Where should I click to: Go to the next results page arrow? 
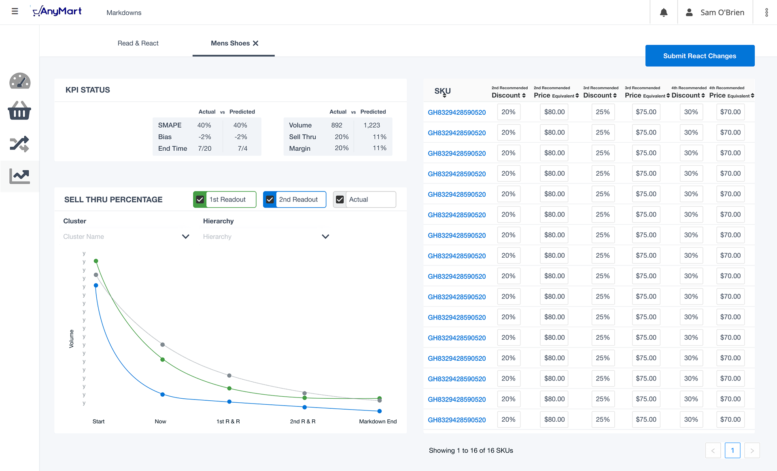pos(752,450)
